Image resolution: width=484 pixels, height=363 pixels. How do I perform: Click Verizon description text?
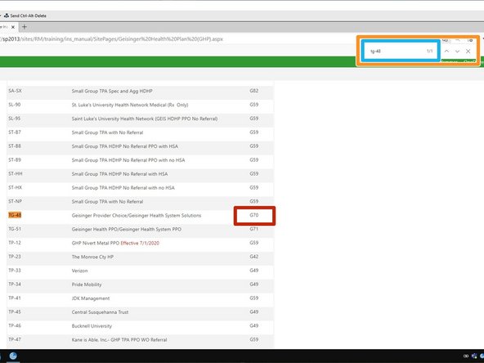coord(79,271)
